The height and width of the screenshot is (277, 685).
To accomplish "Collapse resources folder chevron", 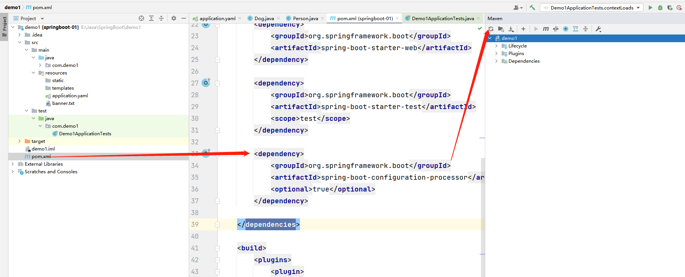I will pyautogui.click(x=34, y=73).
